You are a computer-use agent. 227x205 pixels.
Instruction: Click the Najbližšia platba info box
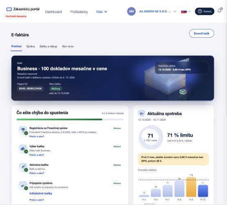pos(182,68)
